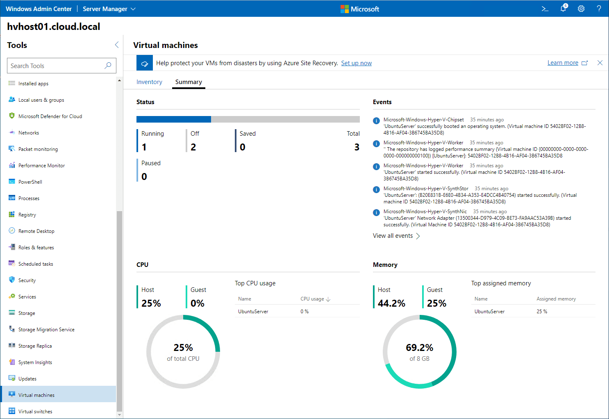Screen dimensions: 609x419
Task: Expand View all events chevron
Action: 418,236
